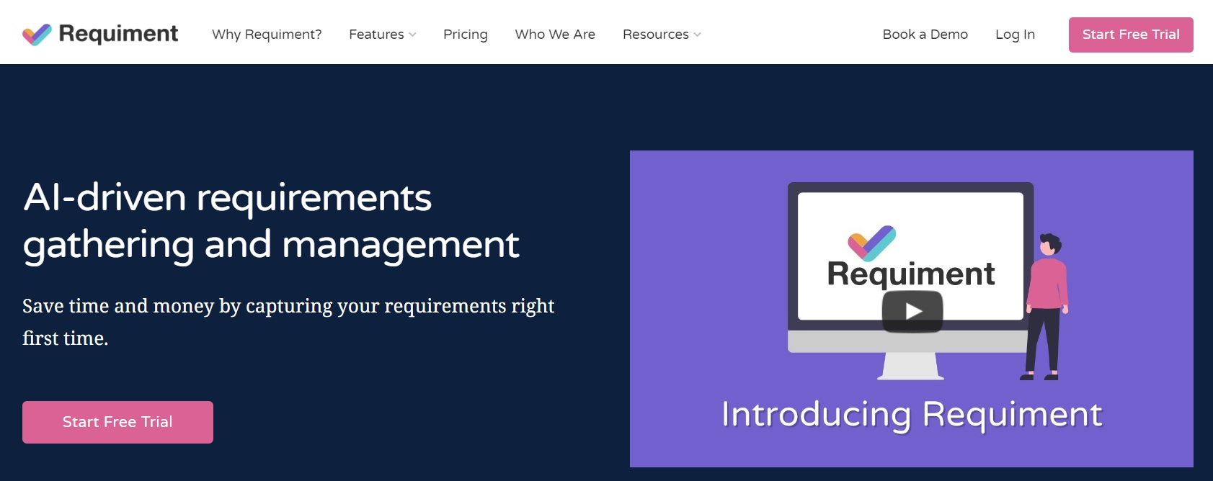Click the 'Save time and money' subheading text
Image resolution: width=1213 pixels, height=481 pixels.
pos(288,322)
